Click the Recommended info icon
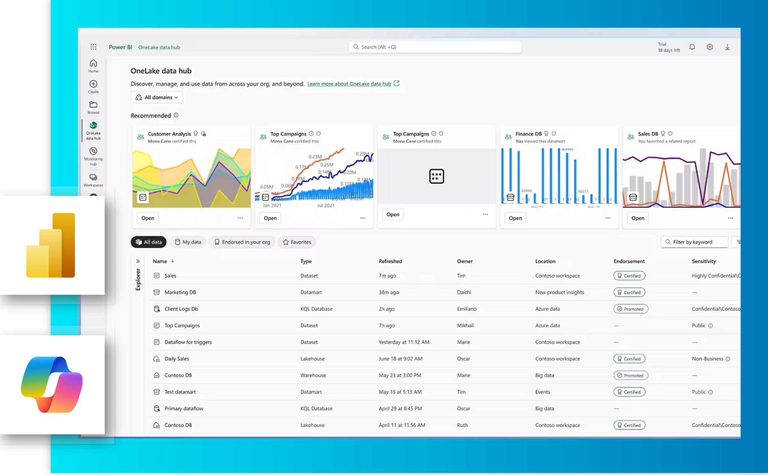 176,115
